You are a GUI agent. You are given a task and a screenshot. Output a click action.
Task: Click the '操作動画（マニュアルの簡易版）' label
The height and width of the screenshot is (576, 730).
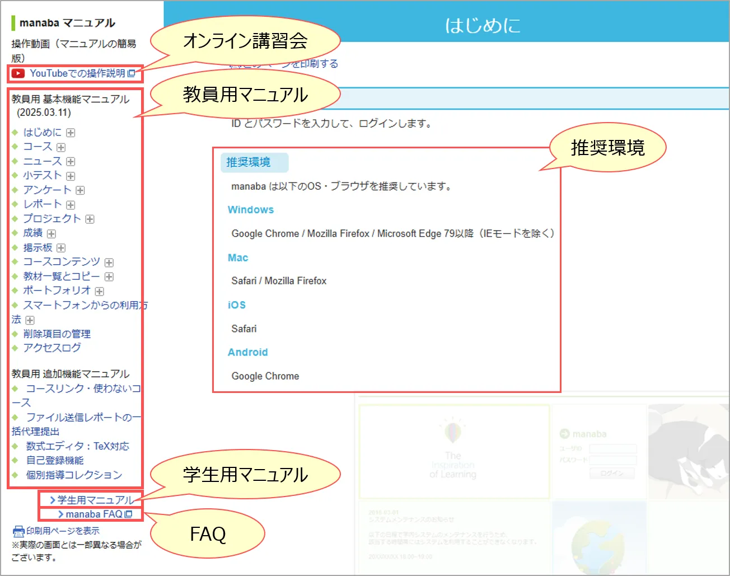pyautogui.click(x=74, y=50)
